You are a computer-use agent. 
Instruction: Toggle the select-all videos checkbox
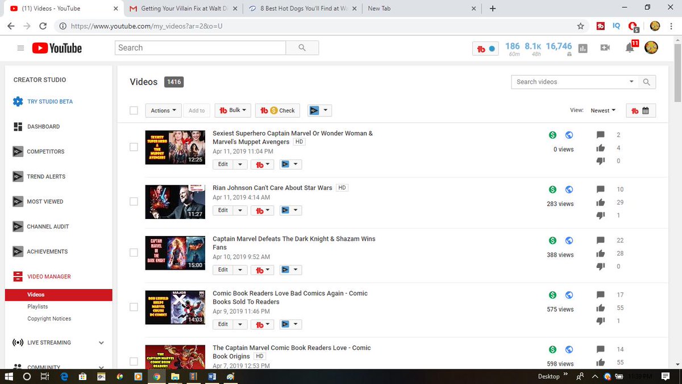pos(134,110)
